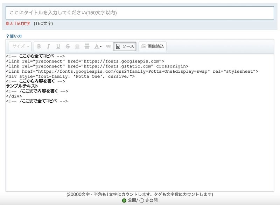Open the サイズ font size dropdown
The image size is (280, 205).
[20, 46]
